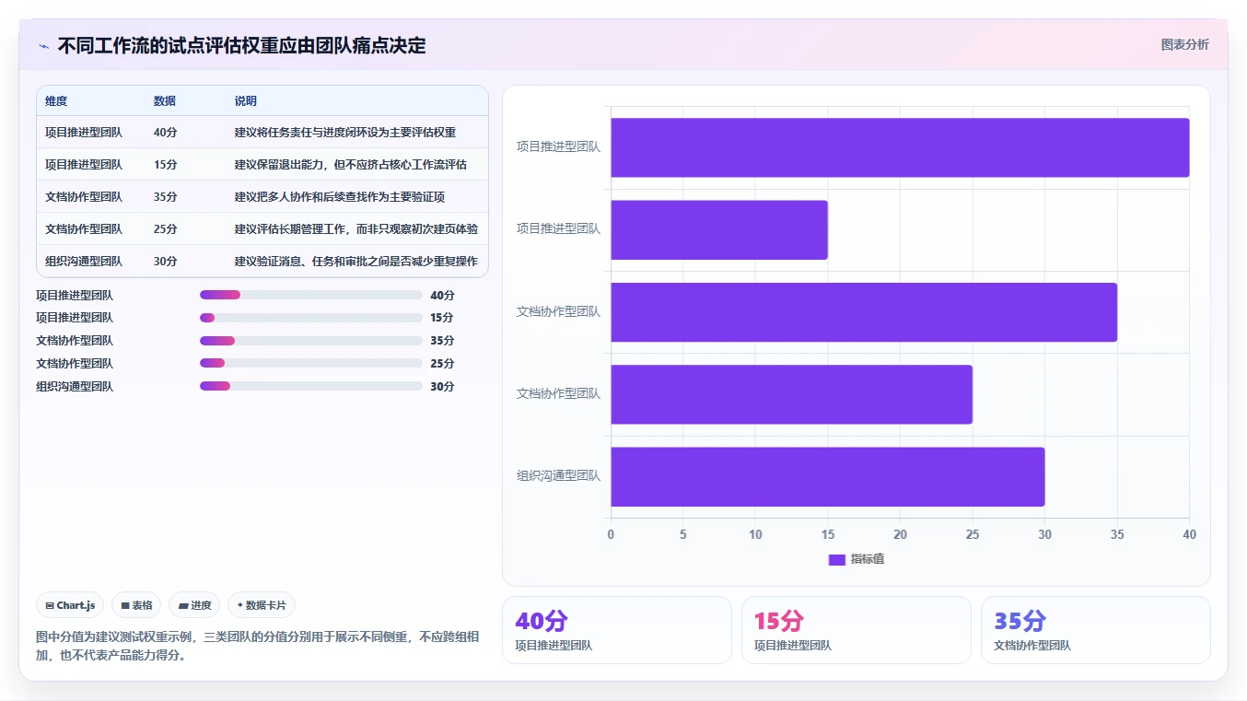The width and height of the screenshot is (1247, 701).
Task: Select the 表格 tag chip
Action: coord(136,605)
